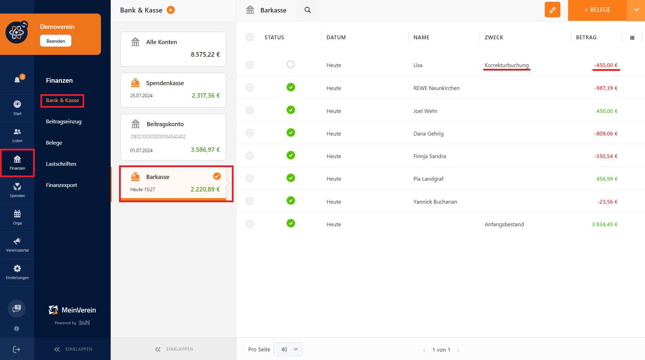Select the Barkasse account card

pyautogui.click(x=173, y=183)
